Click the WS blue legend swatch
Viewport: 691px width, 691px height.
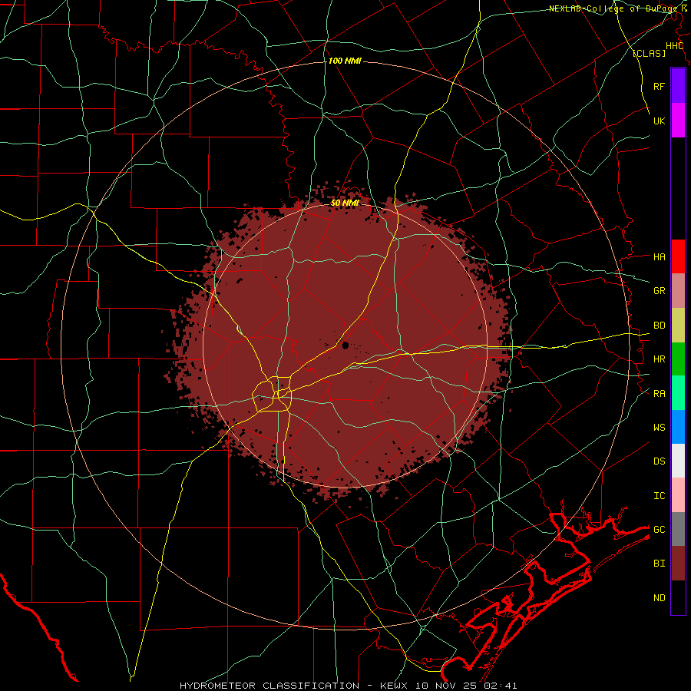pos(678,427)
